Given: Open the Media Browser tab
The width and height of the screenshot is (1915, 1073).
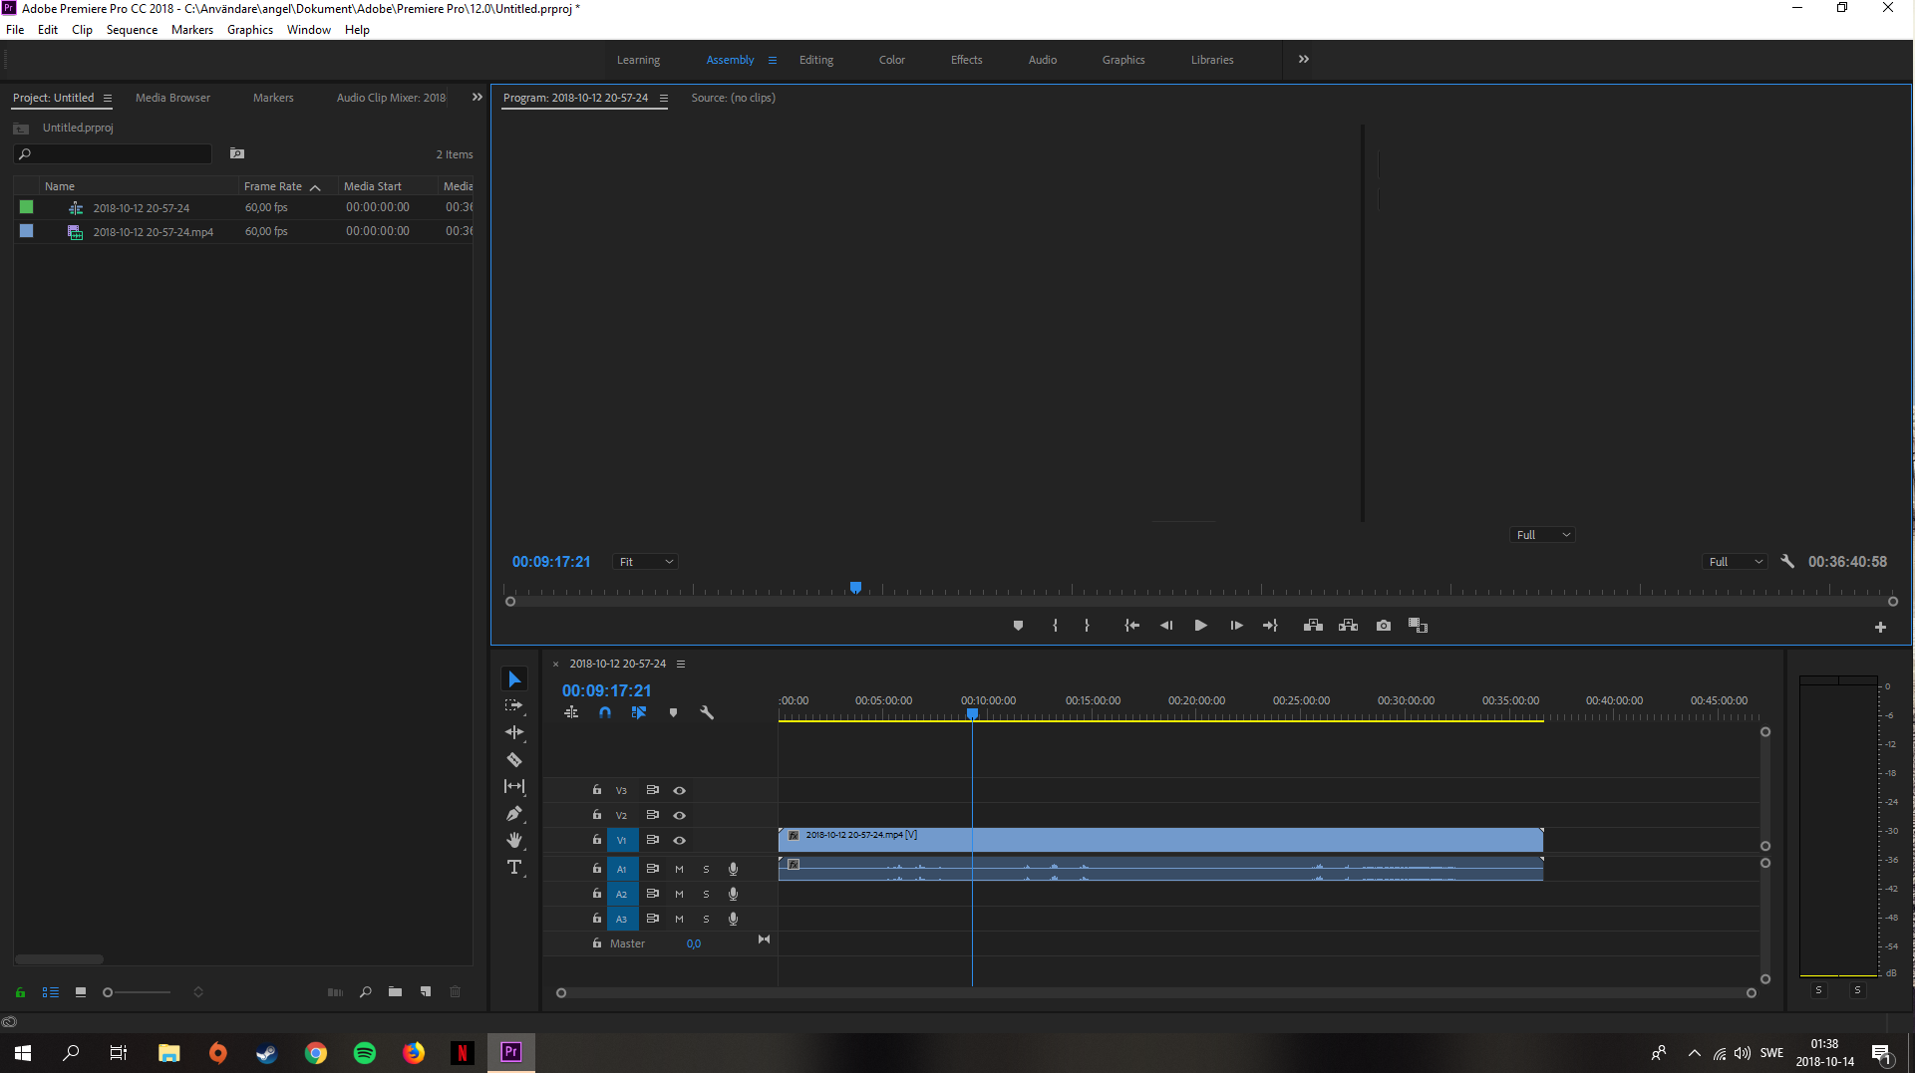Looking at the screenshot, I should tap(172, 98).
